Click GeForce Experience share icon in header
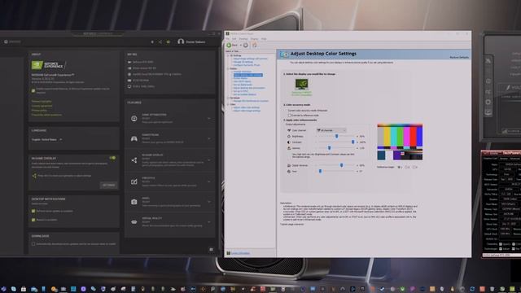The width and height of the screenshot is (521, 293). [160, 42]
